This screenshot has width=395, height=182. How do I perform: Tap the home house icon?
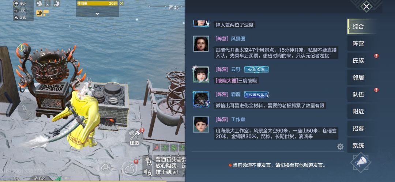click(105, 168)
